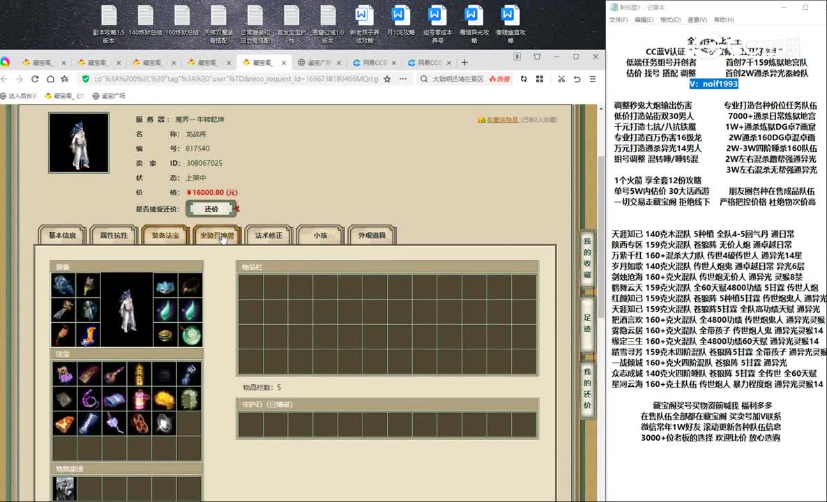Open Notepad 格式(O) menu
Viewport: 827px width, 502px height.
[x=670, y=20]
